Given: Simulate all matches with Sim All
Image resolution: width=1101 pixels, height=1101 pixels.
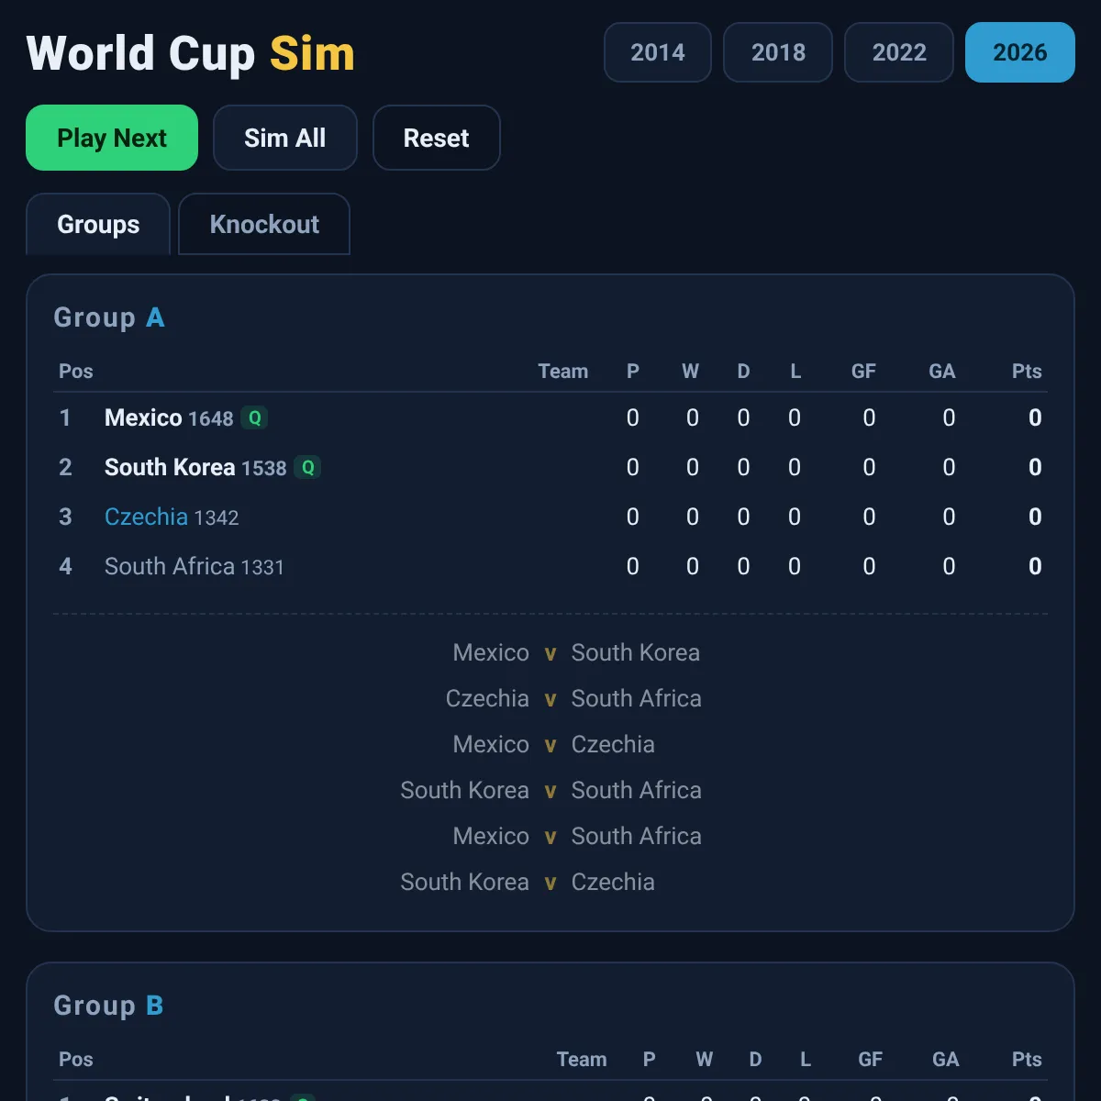Looking at the screenshot, I should [285, 138].
